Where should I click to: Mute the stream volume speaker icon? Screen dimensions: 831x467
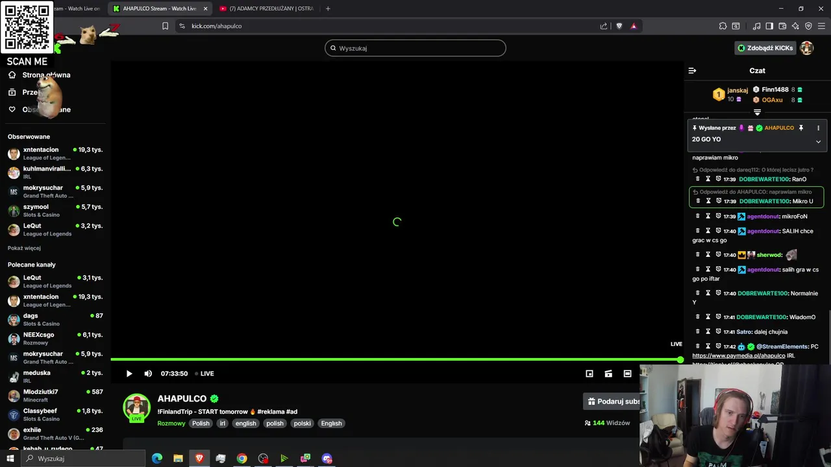[148, 374]
